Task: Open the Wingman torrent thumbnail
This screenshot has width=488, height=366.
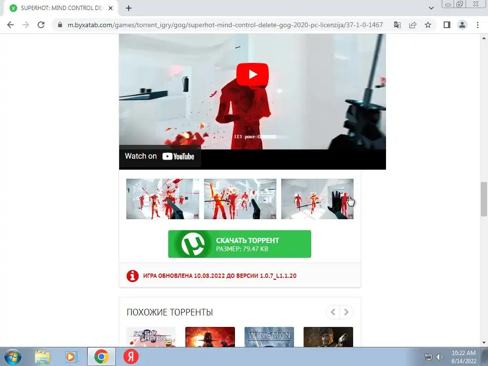Action: click(x=269, y=337)
